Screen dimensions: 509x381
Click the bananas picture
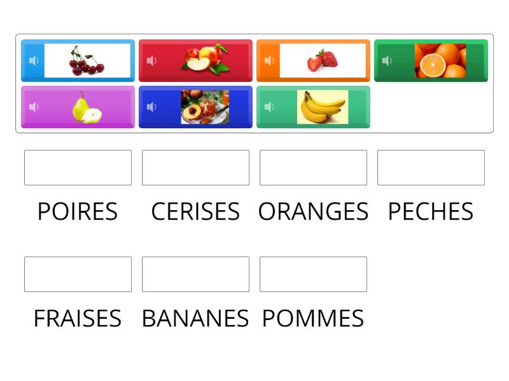click(323, 107)
